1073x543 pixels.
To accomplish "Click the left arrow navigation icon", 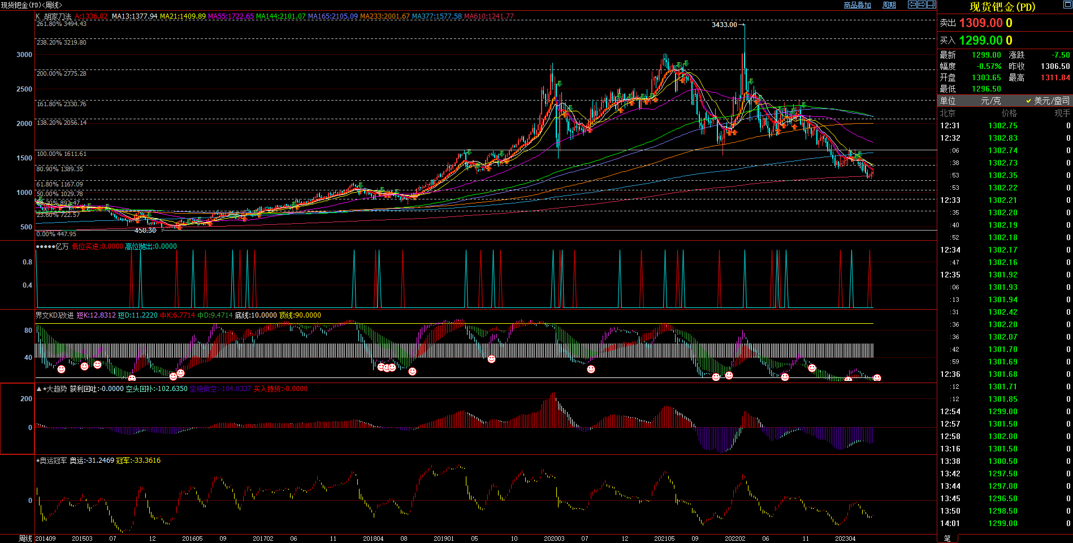I will [912, 5].
